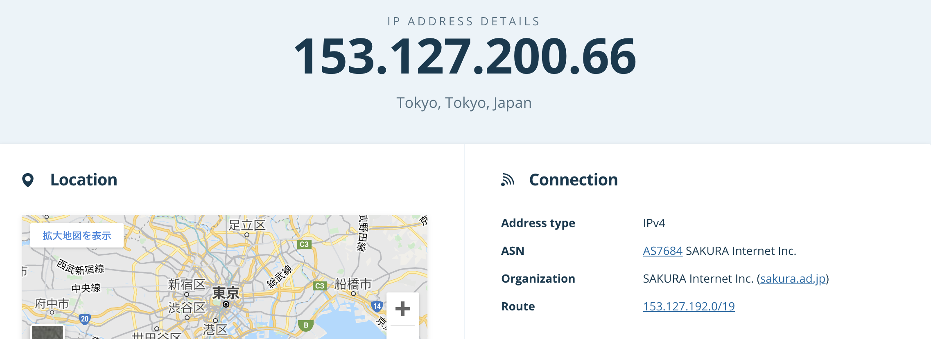Click the 153.127.200.66 IP address heading

465,56
